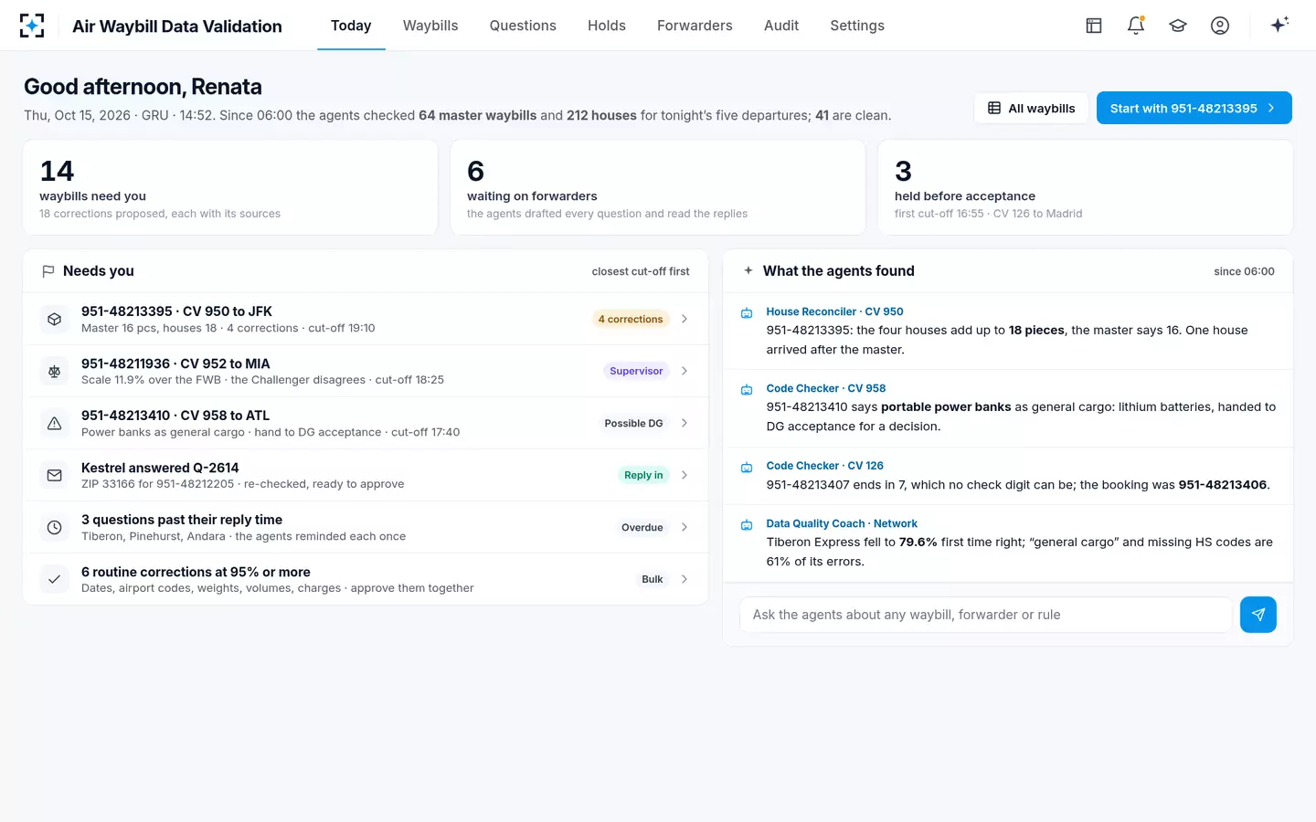This screenshot has height=822, width=1316.
Task: Expand the 951-48213395 row chevron
Action: [x=685, y=319]
